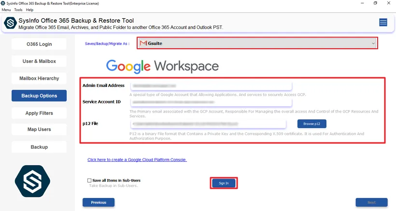Image resolution: width=396 pixels, height=211 pixels.
Task: Go to Apply Filters step
Action: pos(39,113)
